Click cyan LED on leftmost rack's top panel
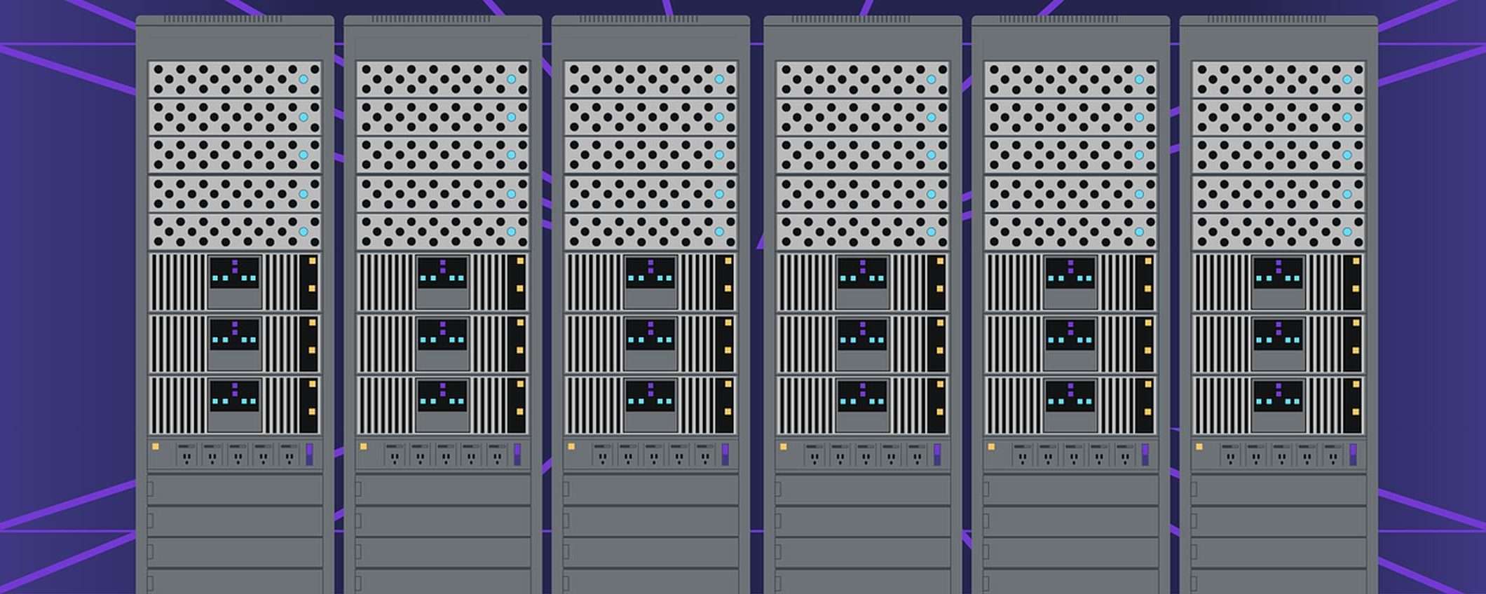 click(304, 79)
